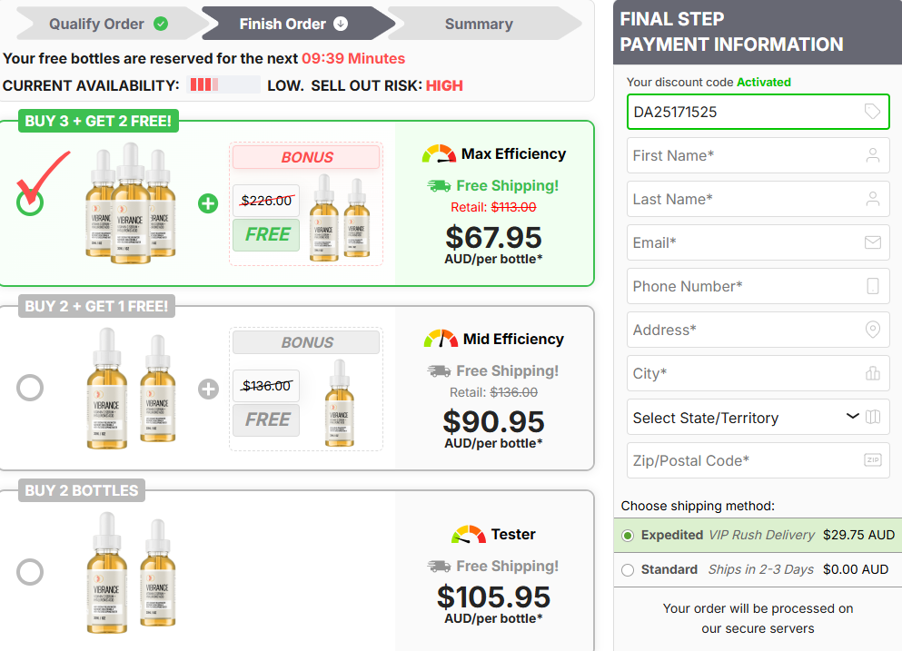Click the $29.75 AUD shipping price
The width and height of the screenshot is (902, 651).
(x=859, y=535)
